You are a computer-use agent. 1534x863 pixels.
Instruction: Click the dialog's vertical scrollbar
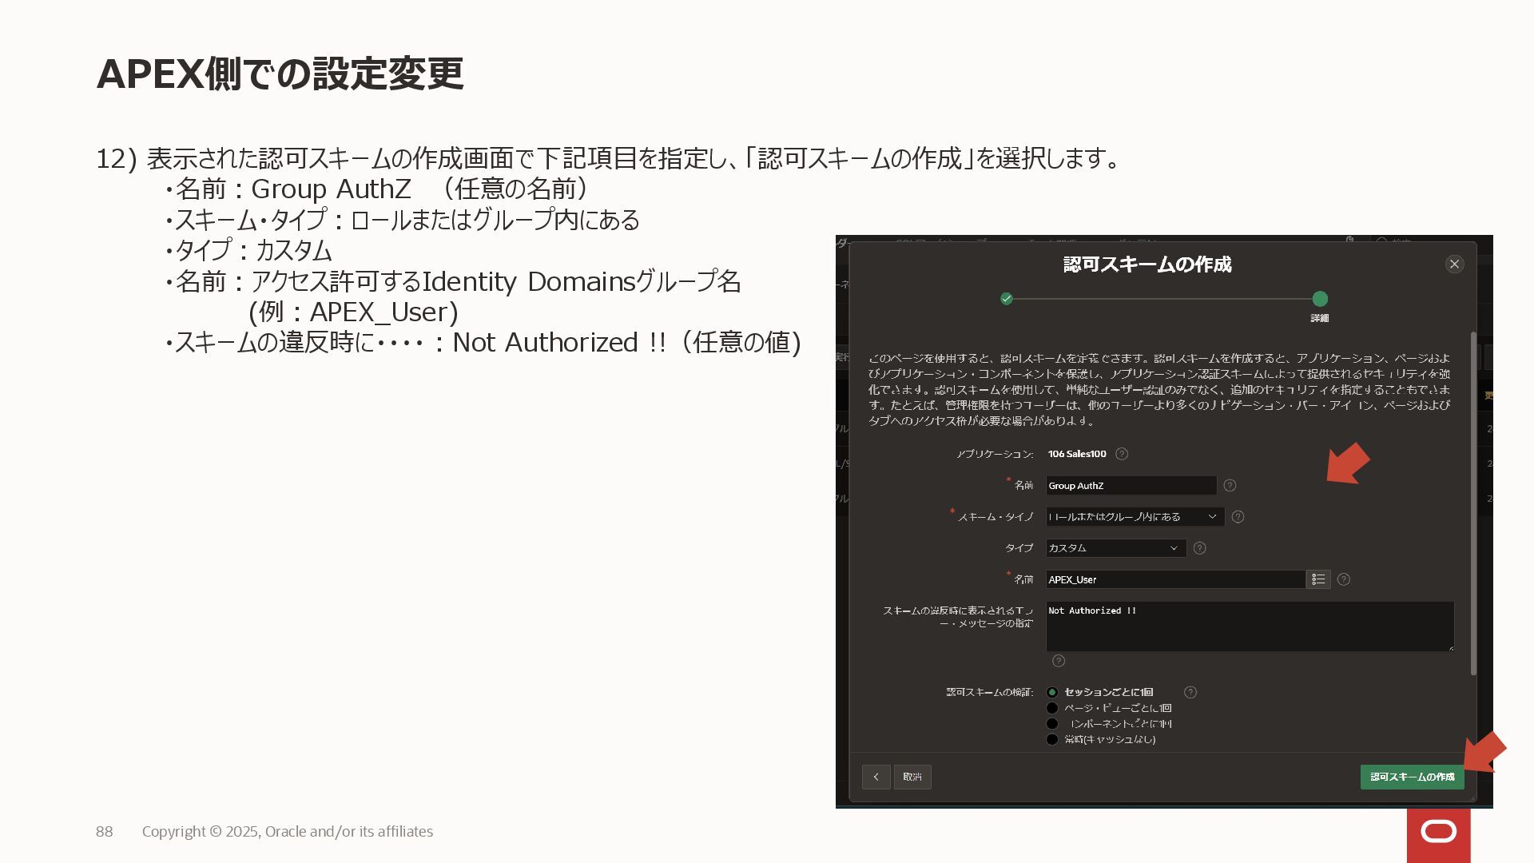point(1473,503)
